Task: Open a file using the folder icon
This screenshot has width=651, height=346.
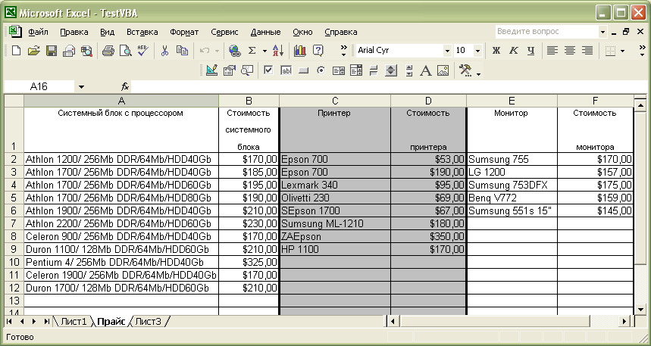Action: (x=33, y=51)
